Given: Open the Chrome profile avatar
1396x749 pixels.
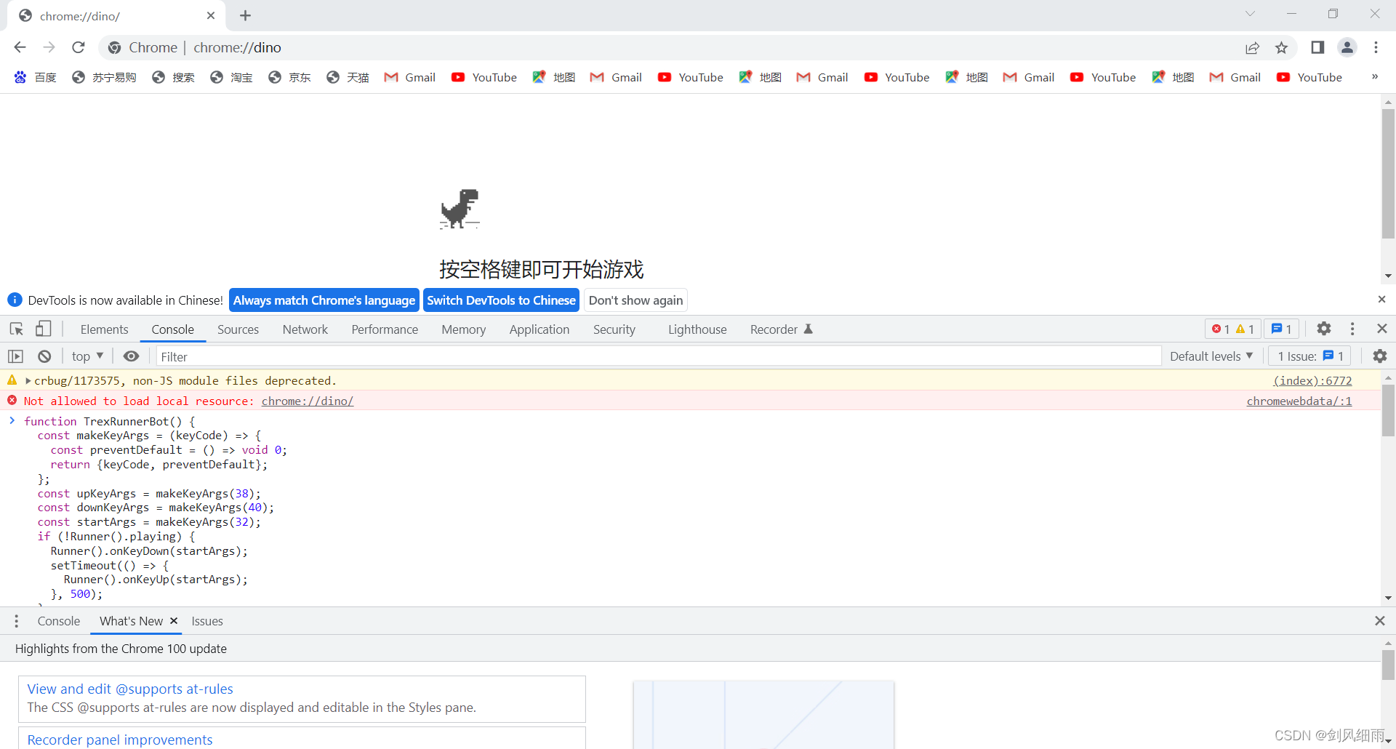Looking at the screenshot, I should click(1347, 47).
